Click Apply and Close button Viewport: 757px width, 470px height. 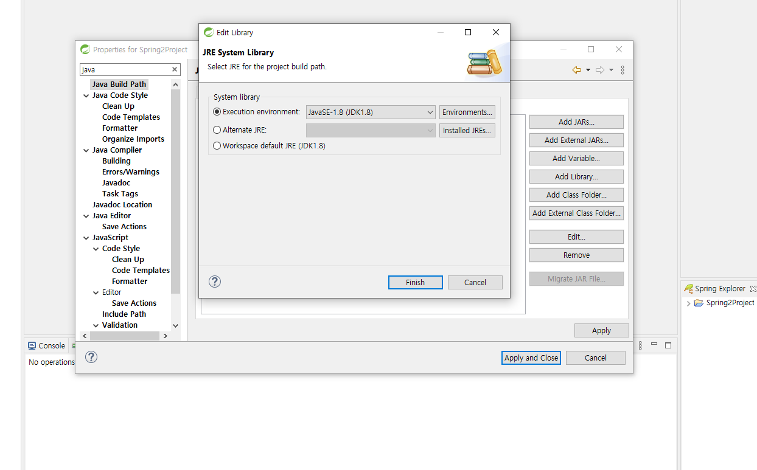[531, 358]
